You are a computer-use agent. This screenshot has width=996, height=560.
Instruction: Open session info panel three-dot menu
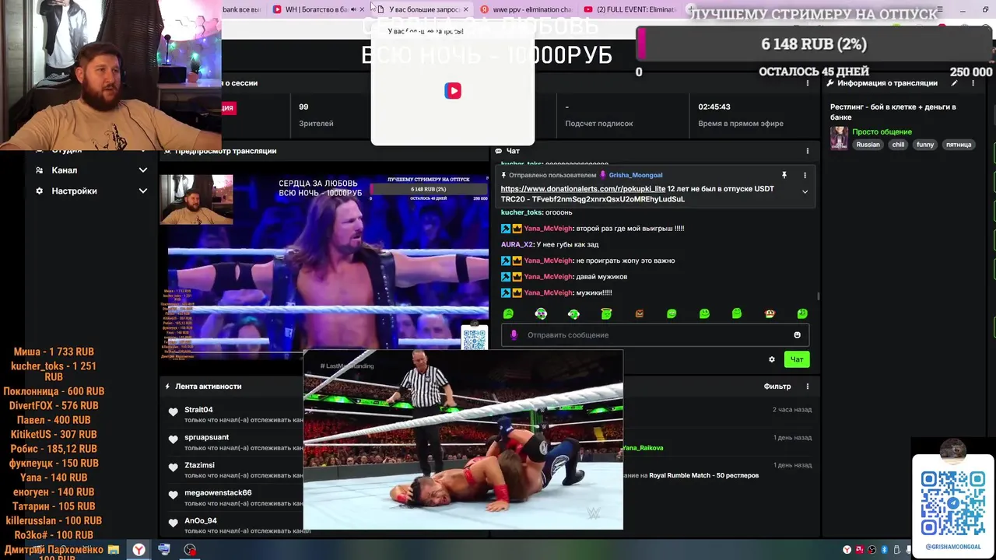807,83
